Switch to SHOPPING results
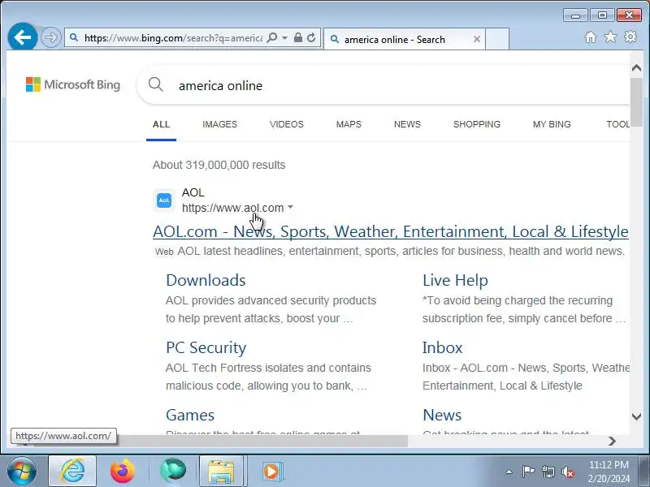The width and height of the screenshot is (650, 487). coord(477,124)
